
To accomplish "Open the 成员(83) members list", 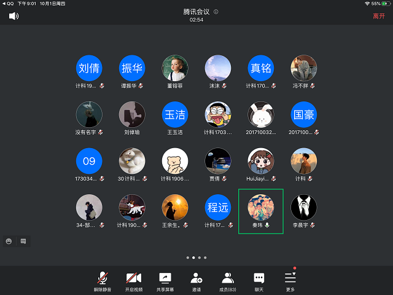I will point(228,280).
